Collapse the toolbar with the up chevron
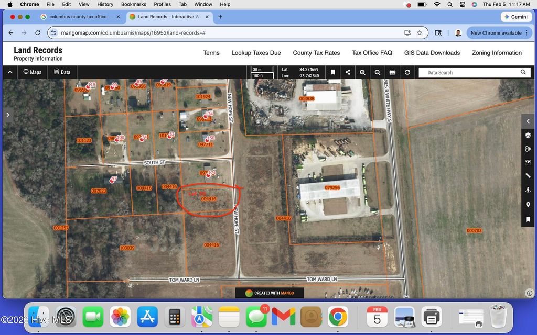 (10, 72)
